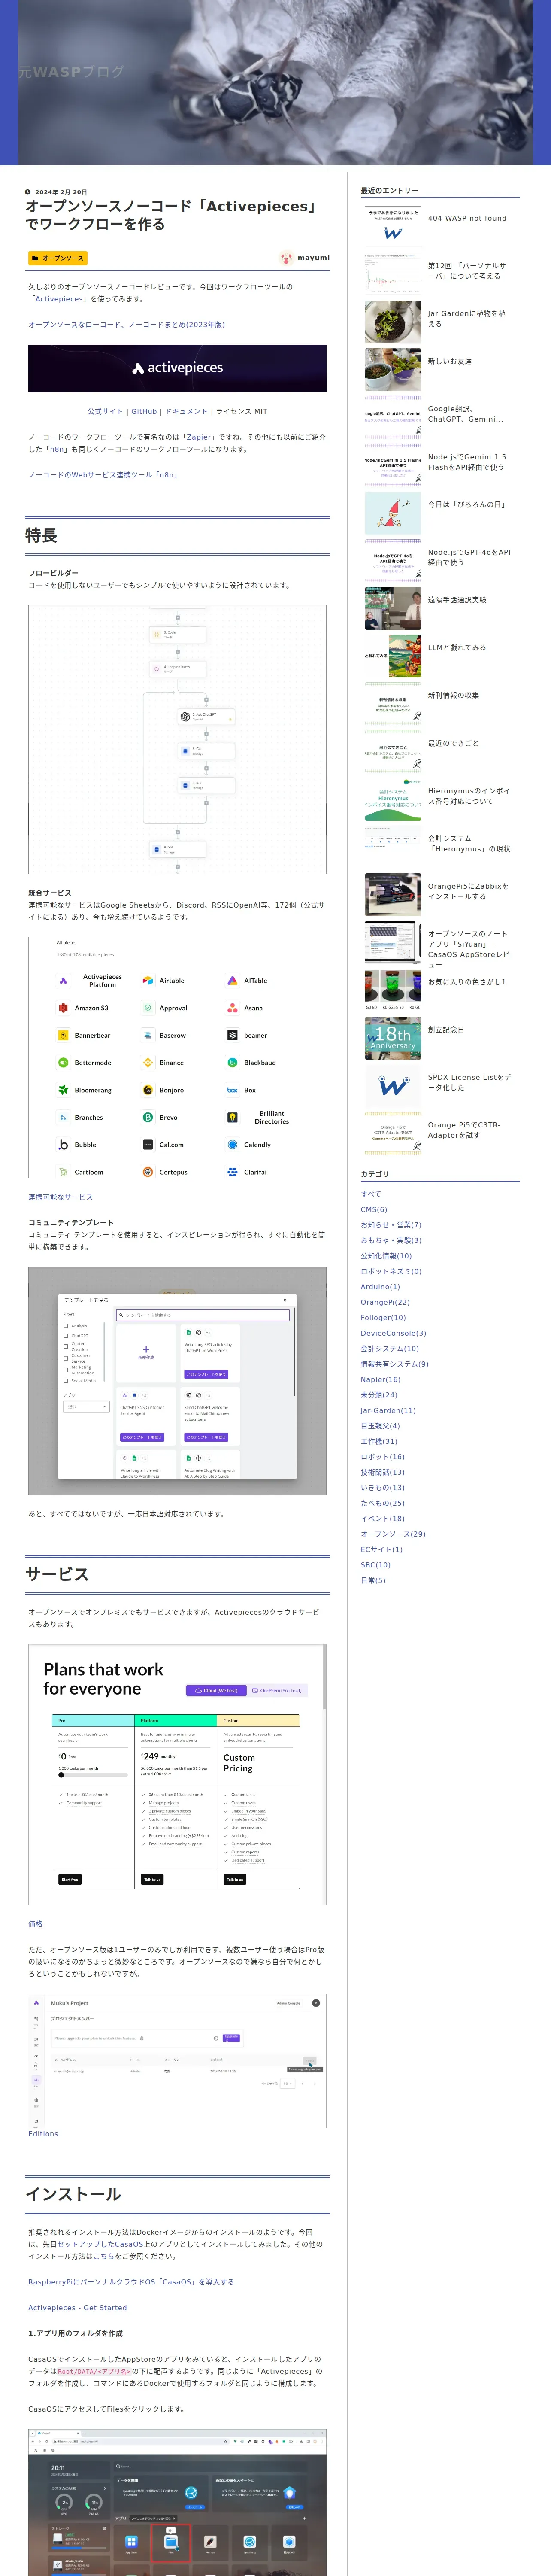Open the オープンソース category tag
Screen dimensions: 551x2576
click(58, 258)
